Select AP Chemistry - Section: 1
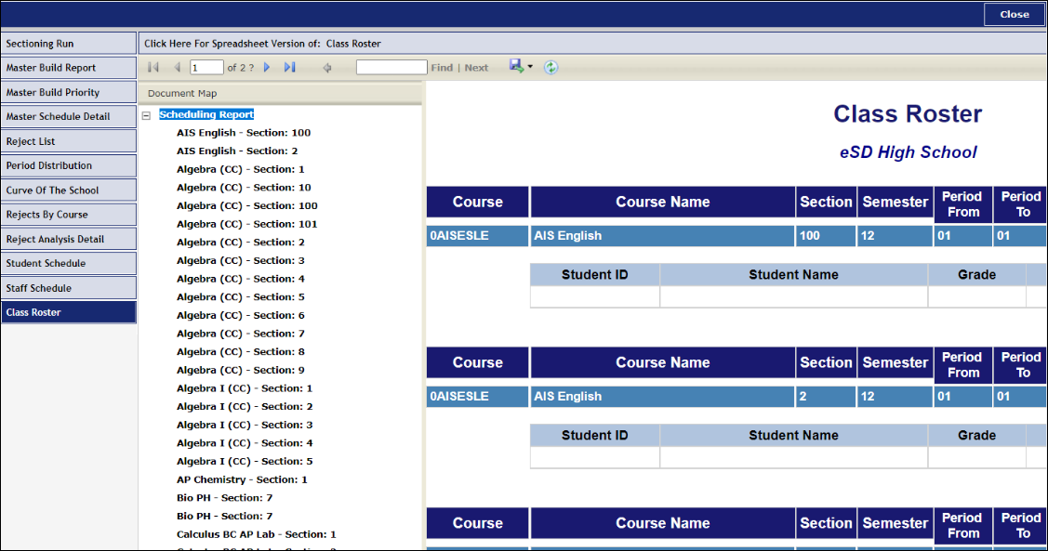 tap(242, 479)
